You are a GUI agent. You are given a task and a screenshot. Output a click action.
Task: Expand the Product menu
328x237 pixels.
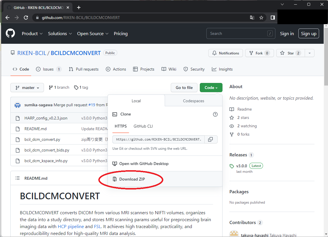(x=32, y=33)
